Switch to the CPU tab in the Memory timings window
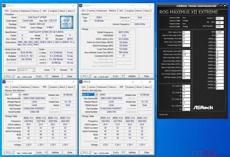 [x=83, y=11]
